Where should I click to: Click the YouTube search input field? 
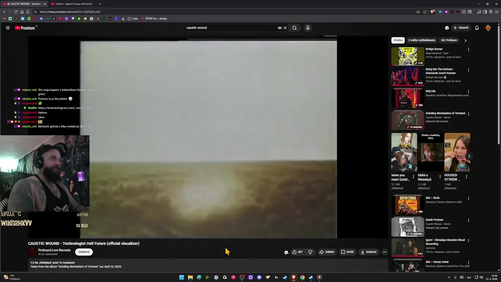[231, 28]
